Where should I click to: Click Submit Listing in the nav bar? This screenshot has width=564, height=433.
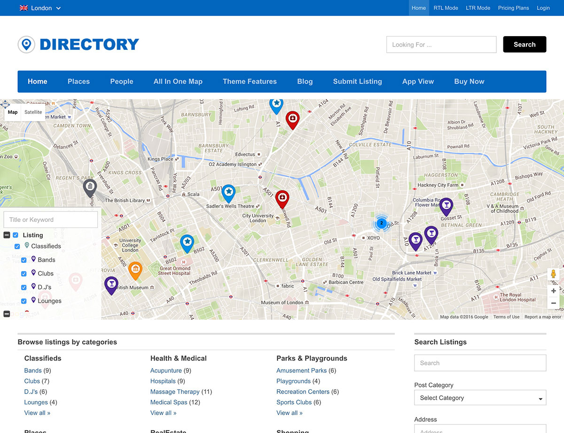click(357, 81)
